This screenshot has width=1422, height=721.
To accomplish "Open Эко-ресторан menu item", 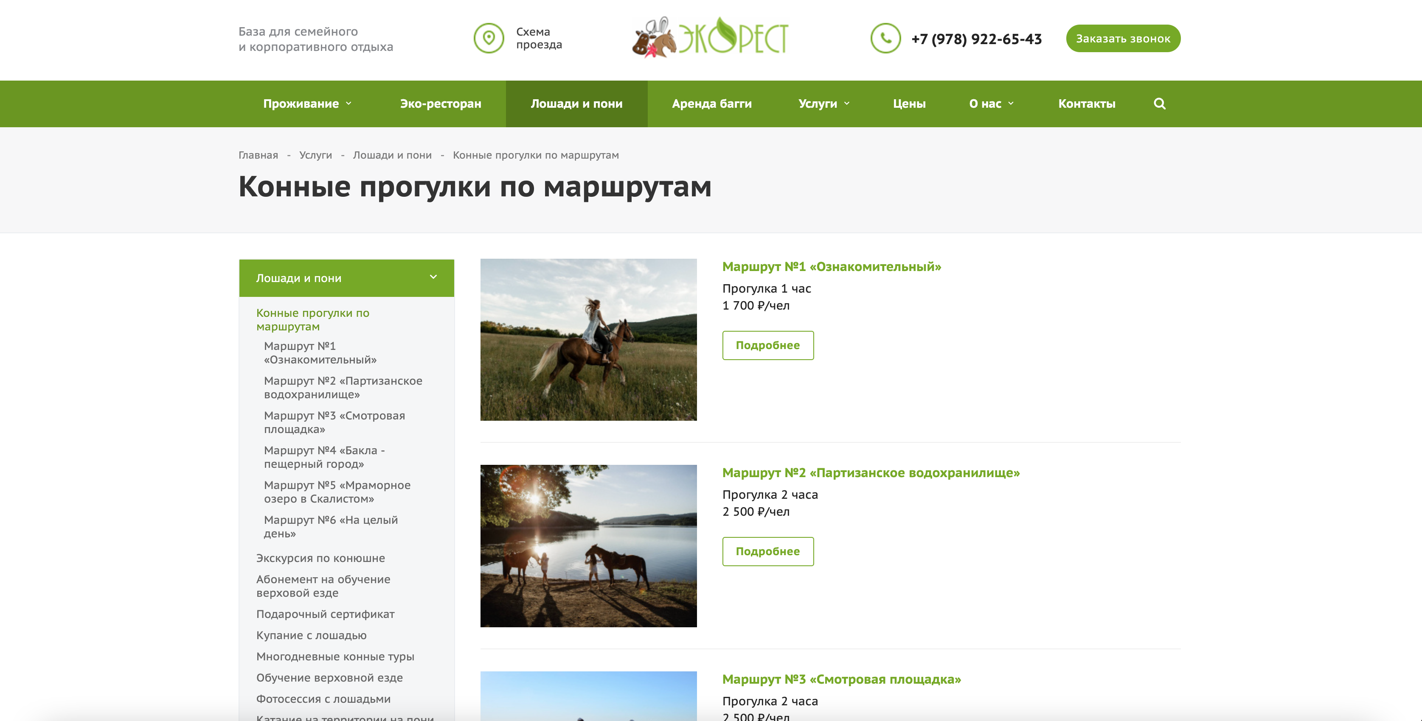I will [x=441, y=104].
